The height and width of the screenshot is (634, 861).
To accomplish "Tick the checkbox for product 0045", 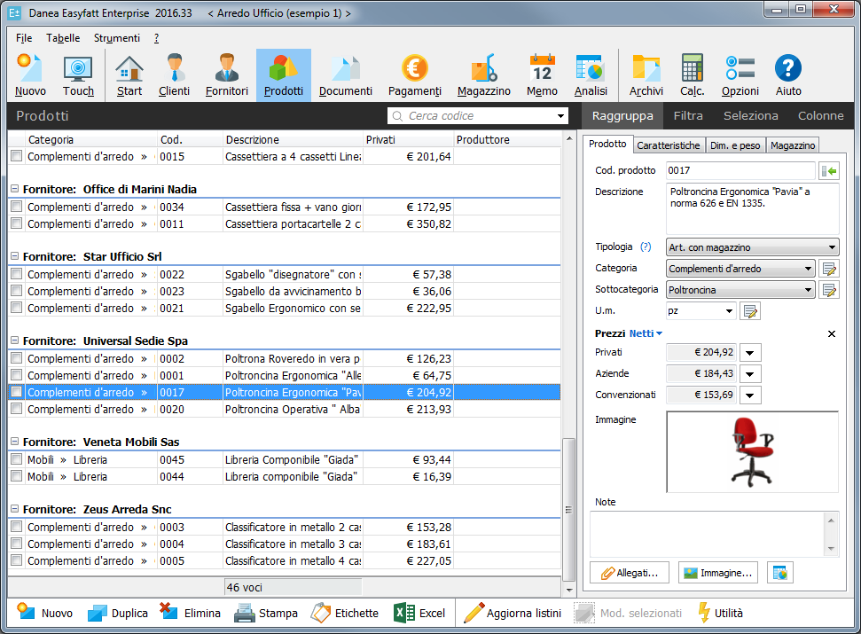I will pos(16,459).
